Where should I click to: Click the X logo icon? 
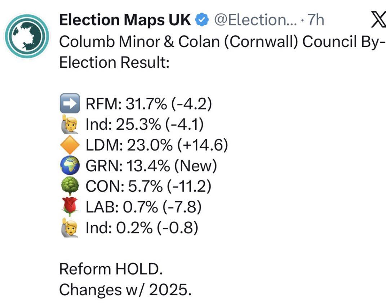pos(378,21)
